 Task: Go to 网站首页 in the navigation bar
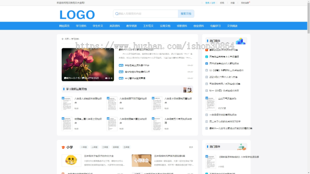64,26
